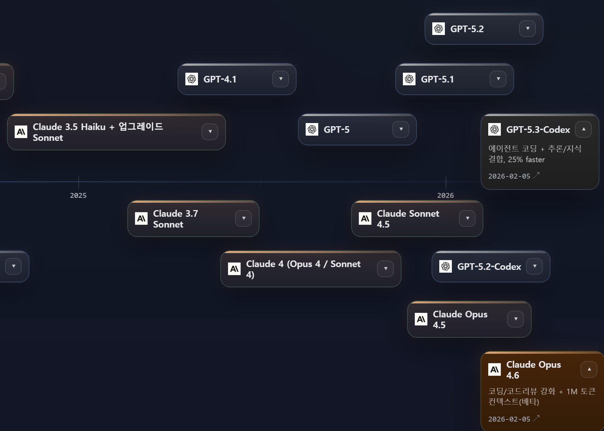Select the GPT-5.2-Codex card title

point(489,267)
